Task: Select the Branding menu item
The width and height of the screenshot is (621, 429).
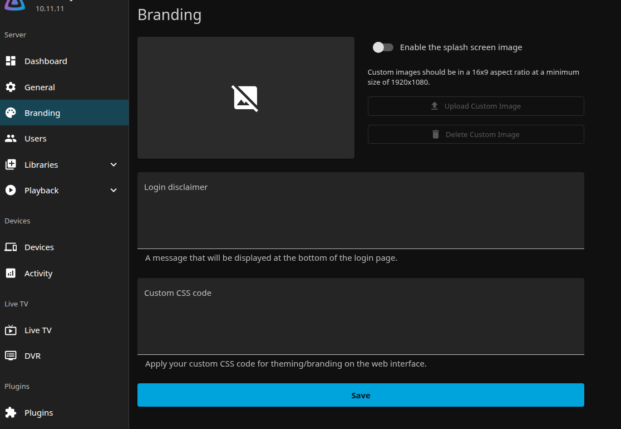Action: pos(64,113)
